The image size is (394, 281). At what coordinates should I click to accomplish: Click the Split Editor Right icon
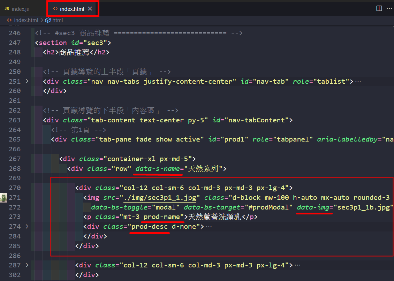(379, 8)
